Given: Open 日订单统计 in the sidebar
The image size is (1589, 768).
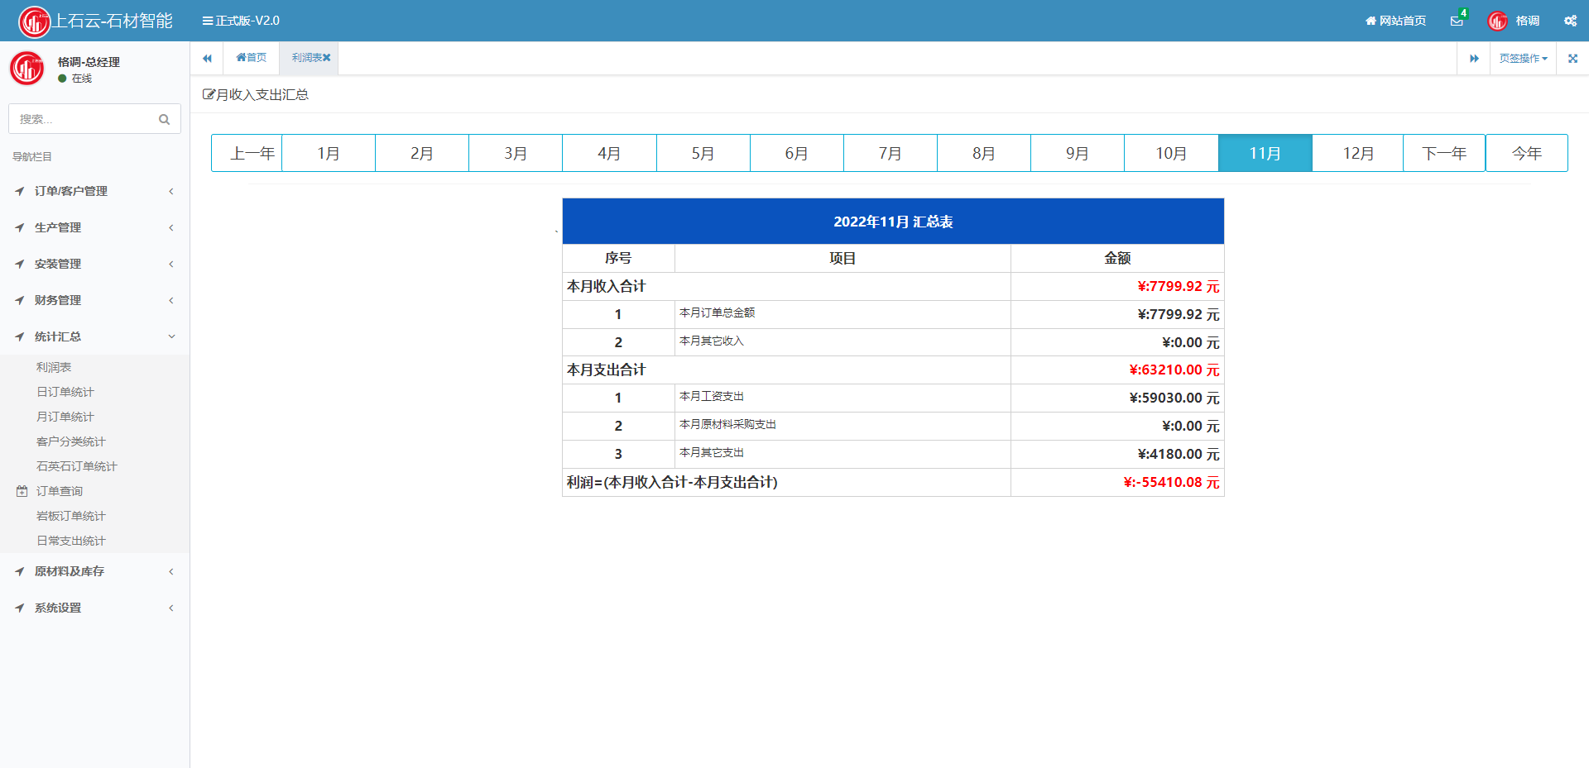Looking at the screenshot, I should click(65, 392).
